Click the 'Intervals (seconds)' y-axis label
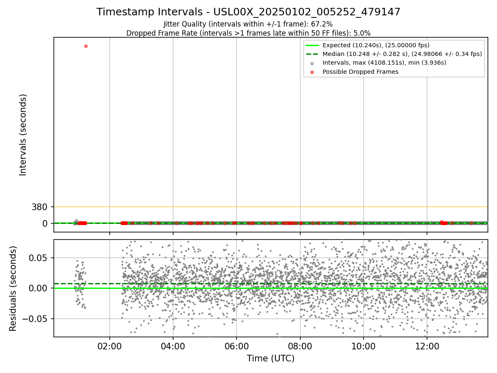Viewport: 497px width, 373px height. point(23,135)
